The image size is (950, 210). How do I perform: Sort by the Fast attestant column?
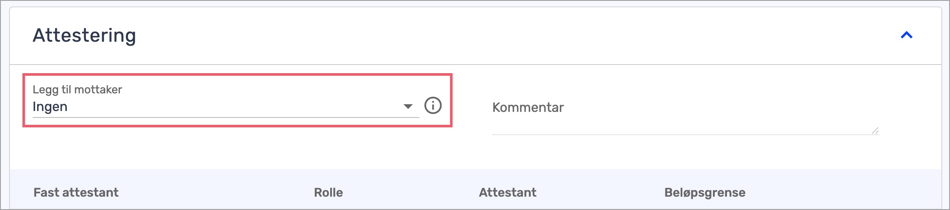pyautogui.click(x=76, y=192)
